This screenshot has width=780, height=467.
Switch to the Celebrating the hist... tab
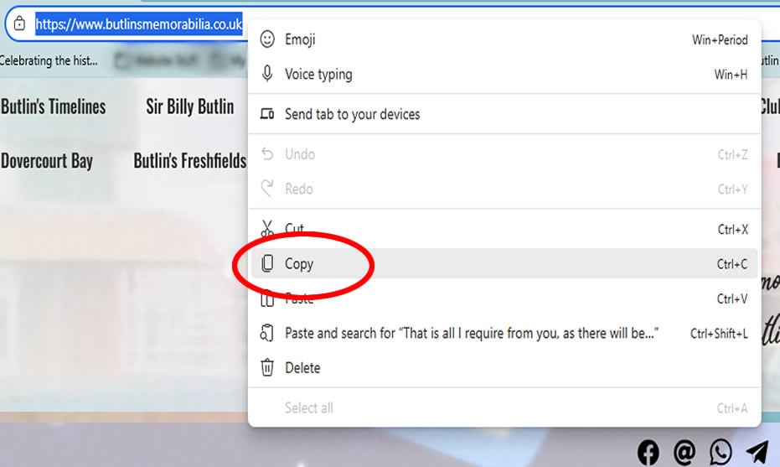(49, 60)
